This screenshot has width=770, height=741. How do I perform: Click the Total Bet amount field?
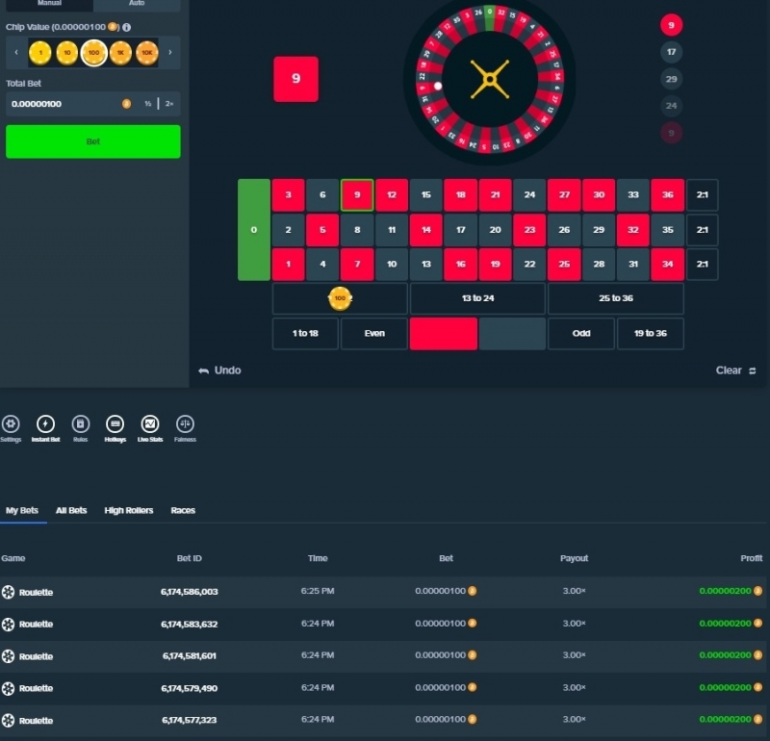[x=92, y=104]
